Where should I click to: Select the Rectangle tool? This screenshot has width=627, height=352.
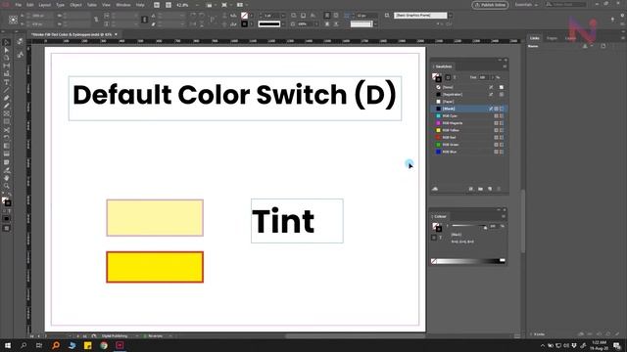click(7, 122)
